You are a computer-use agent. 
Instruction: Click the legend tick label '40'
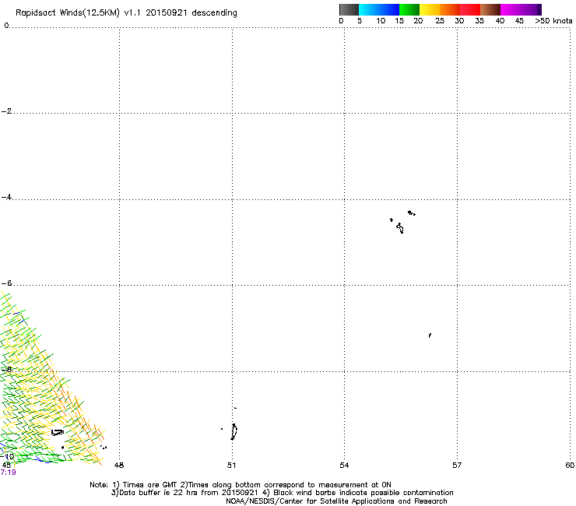click(x=500, y=21)
